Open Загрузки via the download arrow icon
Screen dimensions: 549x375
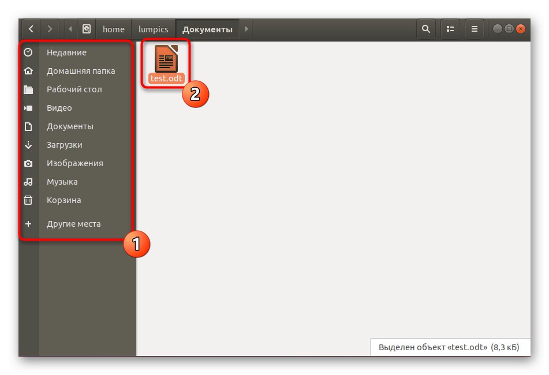coord(28,145)
